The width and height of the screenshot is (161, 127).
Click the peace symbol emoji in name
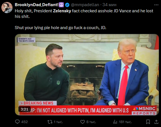[x=61, y=5]
